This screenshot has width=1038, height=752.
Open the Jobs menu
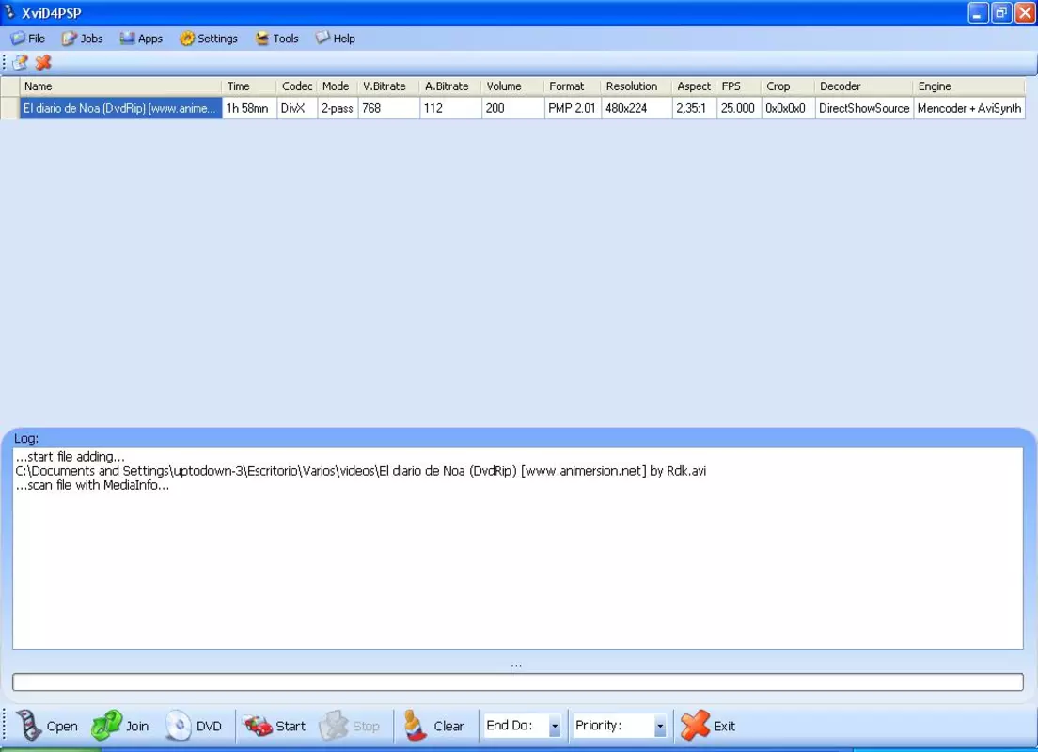[82, 39]
